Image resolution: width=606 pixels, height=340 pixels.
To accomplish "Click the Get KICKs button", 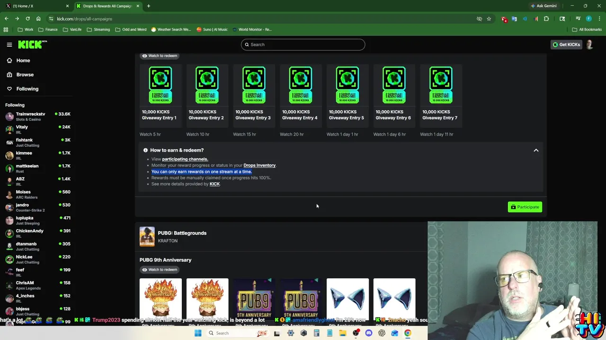I will (x=566, y=44).
